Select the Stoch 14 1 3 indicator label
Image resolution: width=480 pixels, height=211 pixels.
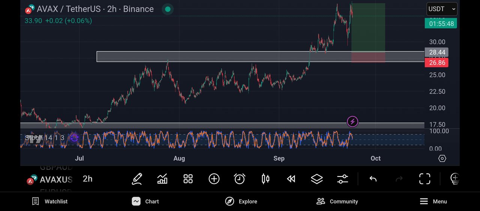pyautogui.click(x=44, y=138)
